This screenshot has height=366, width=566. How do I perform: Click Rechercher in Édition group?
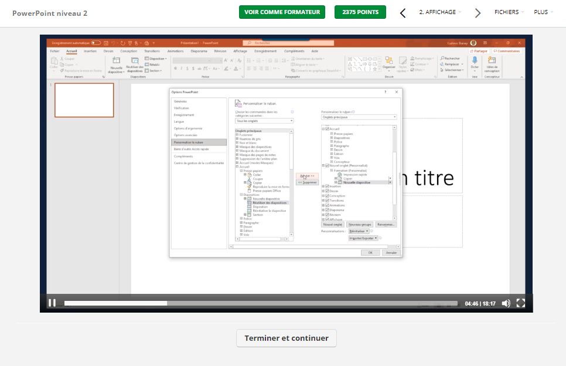click(450, 58)
